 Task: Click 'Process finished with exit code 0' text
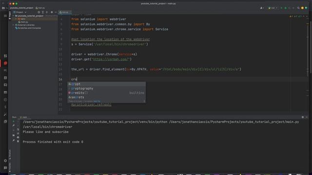point(53,142)
